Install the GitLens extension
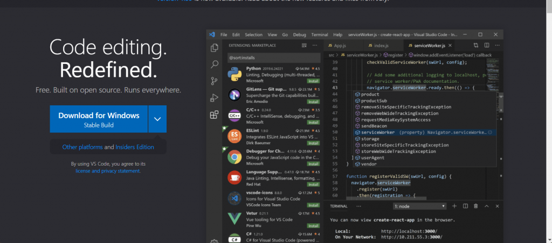Viewport: 552px width, 243px height. click(x=313, y=102)
